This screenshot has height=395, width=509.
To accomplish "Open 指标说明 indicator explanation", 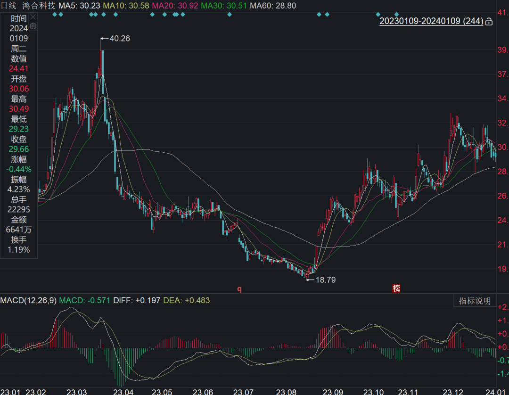I will tap(475, 301).
